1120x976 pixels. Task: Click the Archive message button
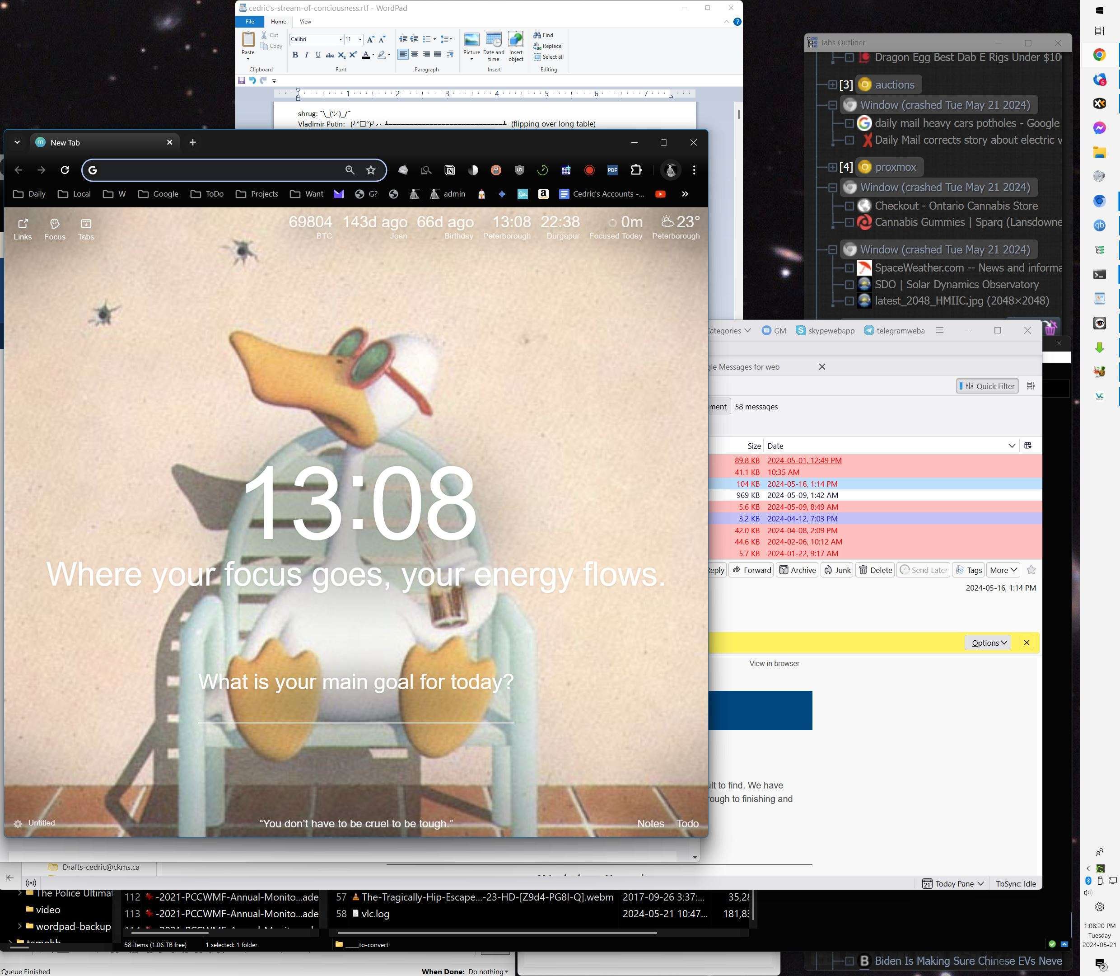pyautogui.click(x=797, y=570)
